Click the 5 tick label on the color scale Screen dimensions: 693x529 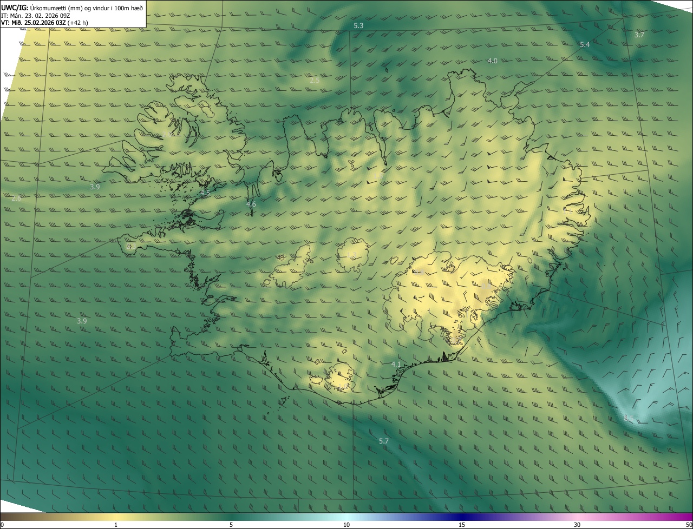[231, 525]
